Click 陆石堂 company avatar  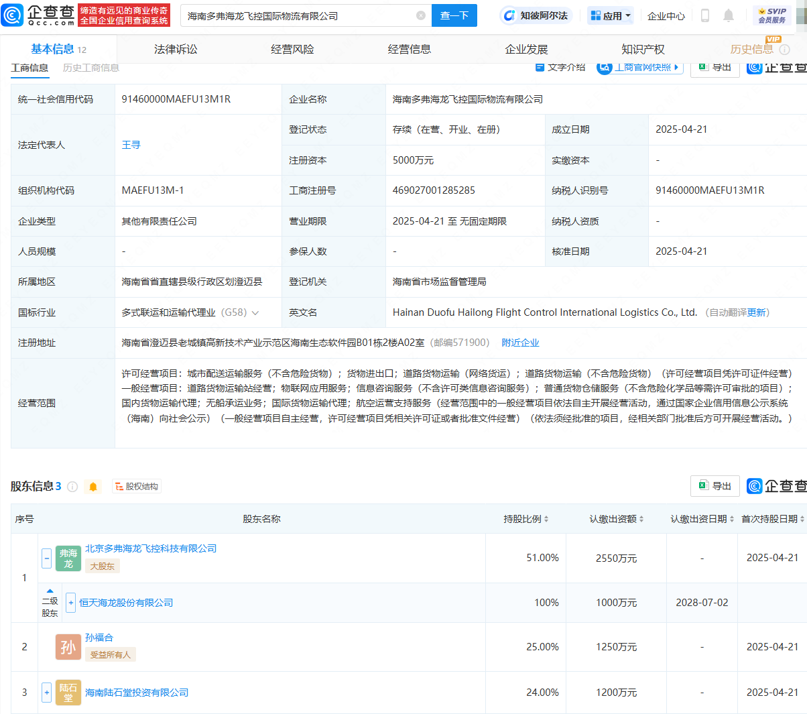[68, 693]
